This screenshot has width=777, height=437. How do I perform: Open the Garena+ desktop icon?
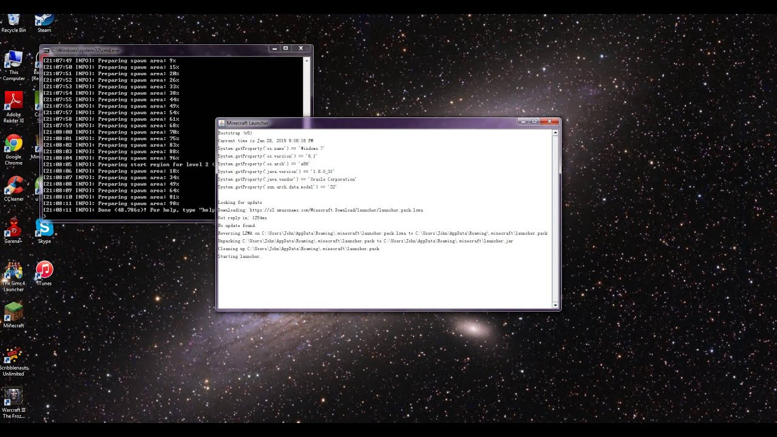click(13, 231)
